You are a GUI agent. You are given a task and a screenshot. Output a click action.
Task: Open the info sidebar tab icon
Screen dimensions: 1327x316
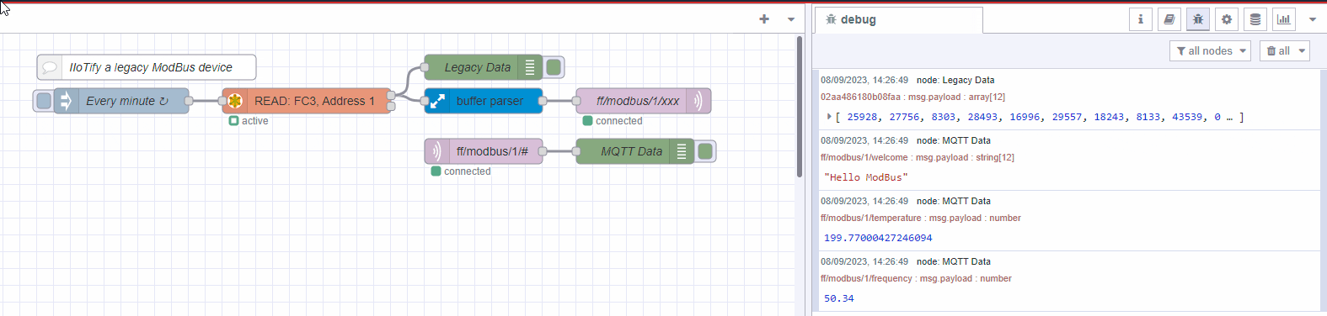click(1141, 19)
